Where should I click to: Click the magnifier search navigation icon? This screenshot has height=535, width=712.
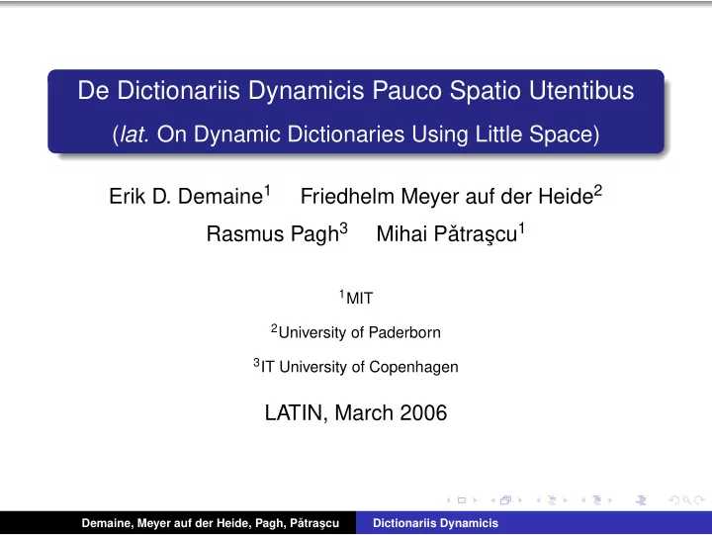point(686,500)
